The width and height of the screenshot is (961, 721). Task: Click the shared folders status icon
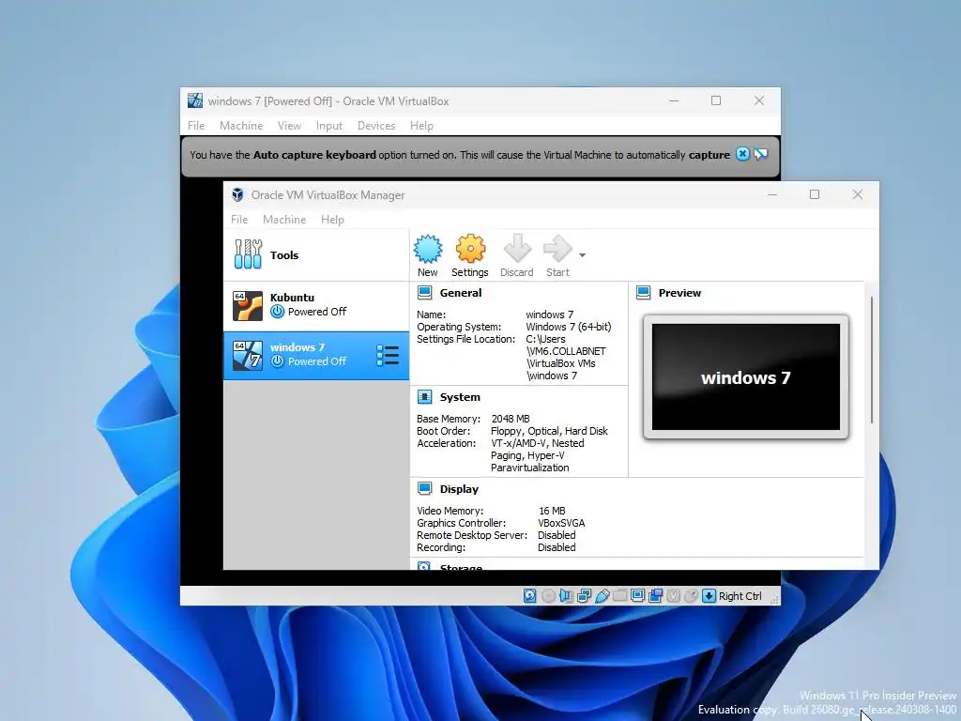[619, 595]
